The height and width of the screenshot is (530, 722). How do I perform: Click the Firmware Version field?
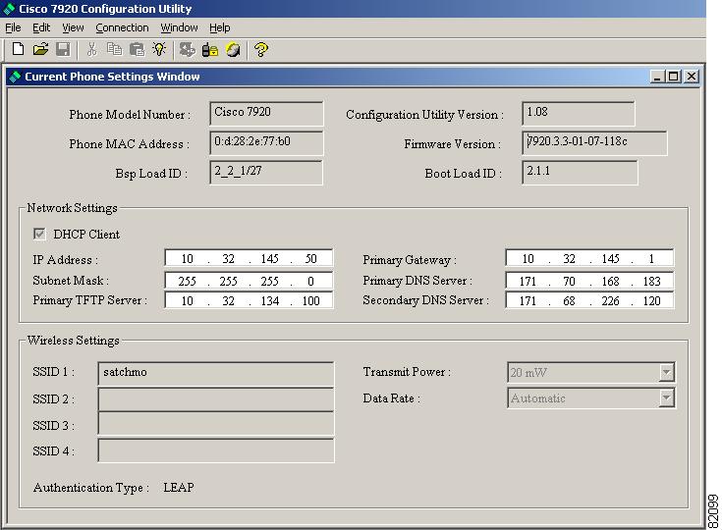(594, 142)
